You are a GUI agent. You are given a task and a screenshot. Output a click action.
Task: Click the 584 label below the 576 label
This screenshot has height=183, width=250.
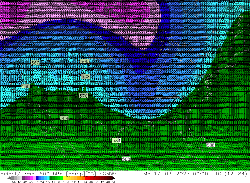coord(64,118)
